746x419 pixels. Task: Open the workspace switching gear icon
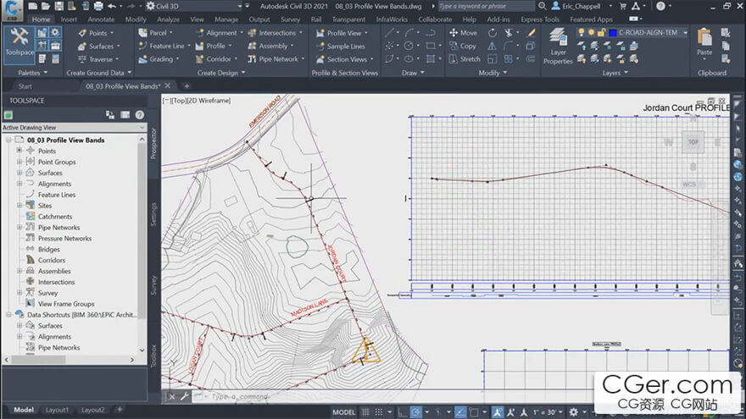pyautogui.click(x=574, y=412)
